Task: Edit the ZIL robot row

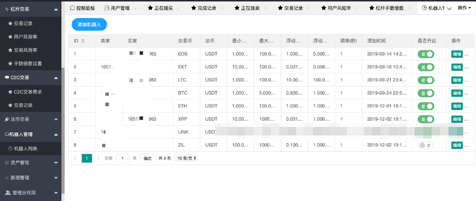Action: [457, 145]
